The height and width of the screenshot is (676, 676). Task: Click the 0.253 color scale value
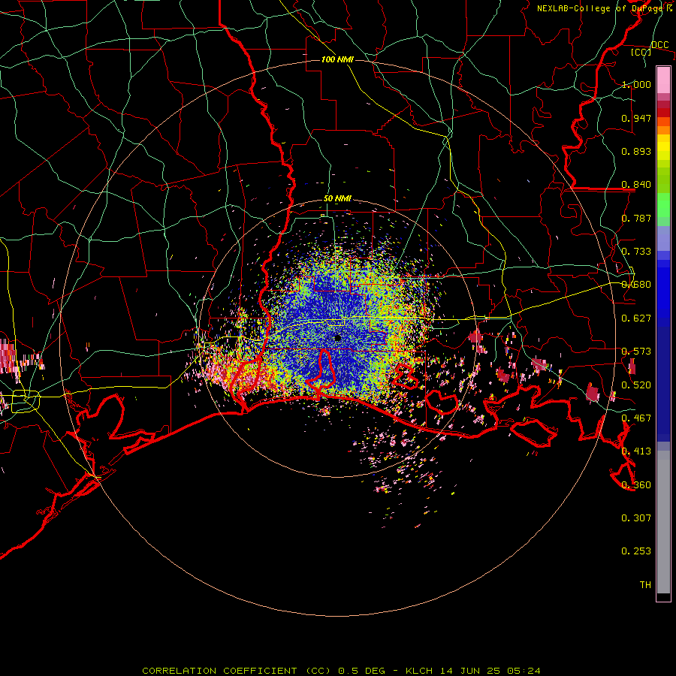tap(636, 551)
